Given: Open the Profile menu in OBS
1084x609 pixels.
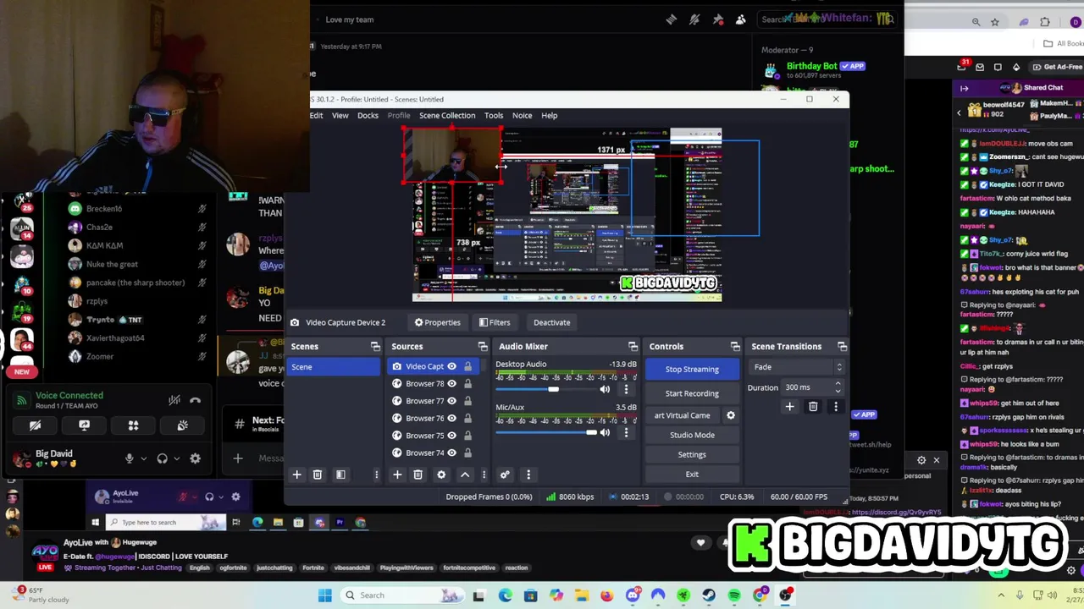Looking at the screenshot, I should tap(399, 116).
